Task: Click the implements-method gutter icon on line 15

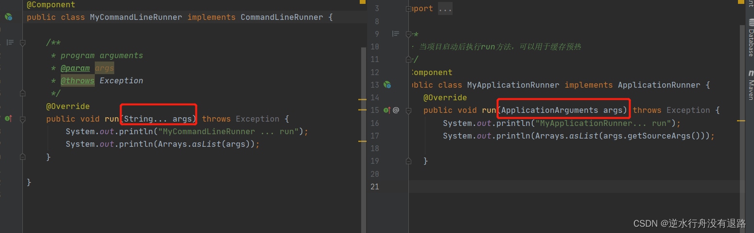Action: tap(387, 110)
